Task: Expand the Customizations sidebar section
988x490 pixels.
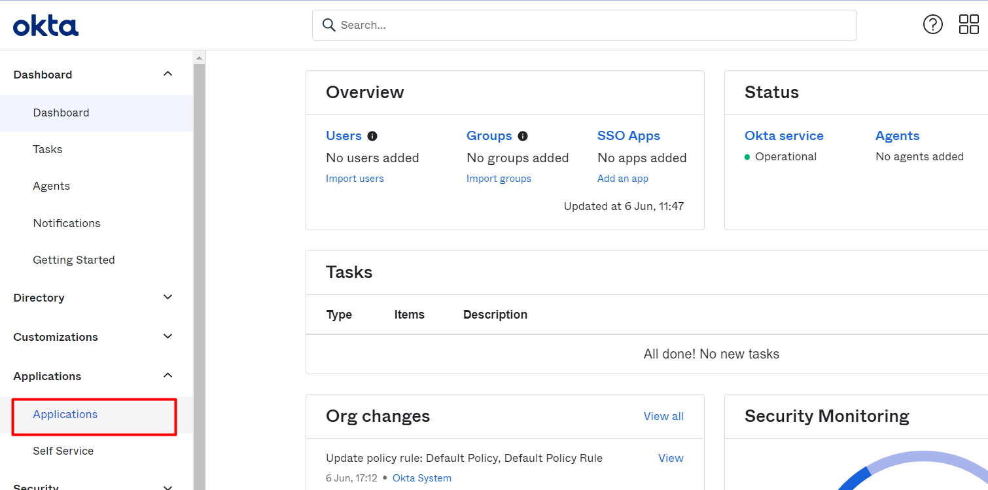Action: pos(168,336)
